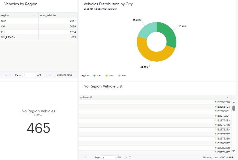Select vehicle id 1162877231
Screen dimensions: 238x160
(x=222, y=116)
